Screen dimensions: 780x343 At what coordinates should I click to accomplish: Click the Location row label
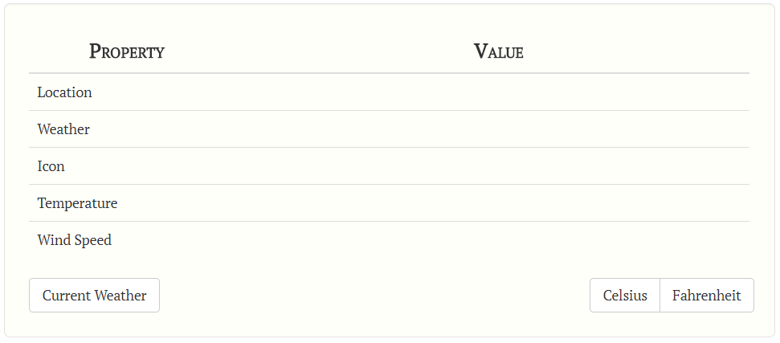coord(65,92)
